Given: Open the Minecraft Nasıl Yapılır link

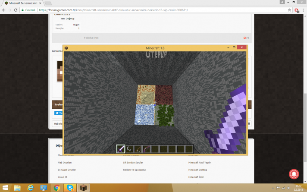Looking at the screenshot, I should click(200, 163).
